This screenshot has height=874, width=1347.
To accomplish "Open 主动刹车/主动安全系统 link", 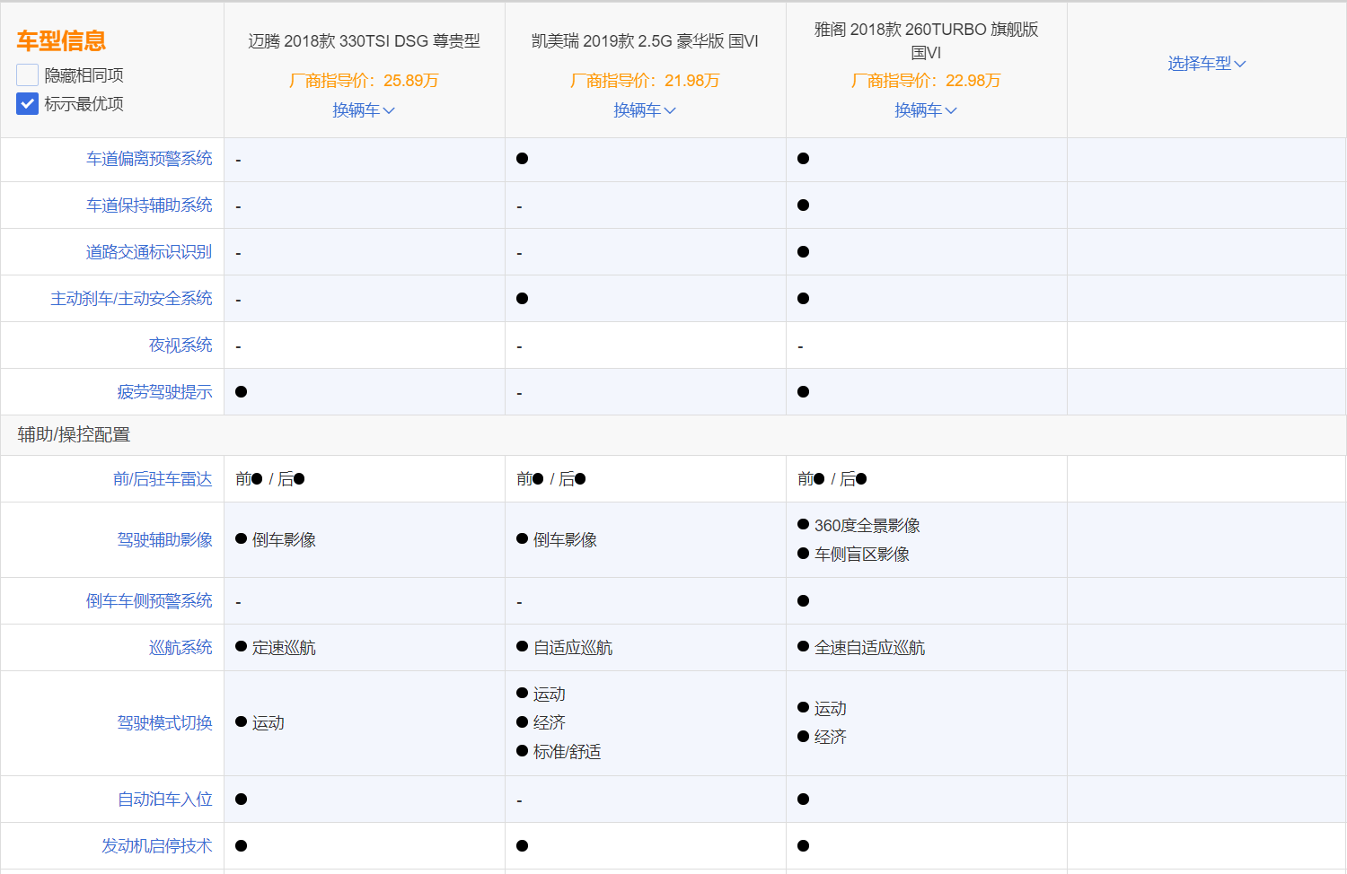I will pos(131,299).
